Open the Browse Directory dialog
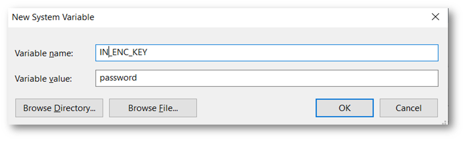Image resolution: width=465 pixels, height=141 pixels. pos(59,108)
